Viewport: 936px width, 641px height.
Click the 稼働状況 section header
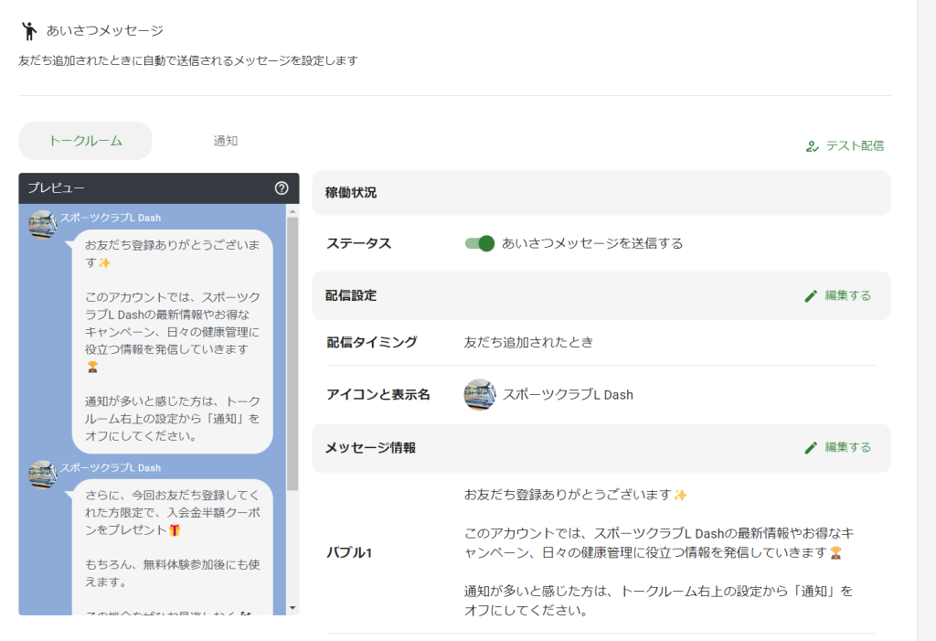pyautogui.click(x=355, y=190)
